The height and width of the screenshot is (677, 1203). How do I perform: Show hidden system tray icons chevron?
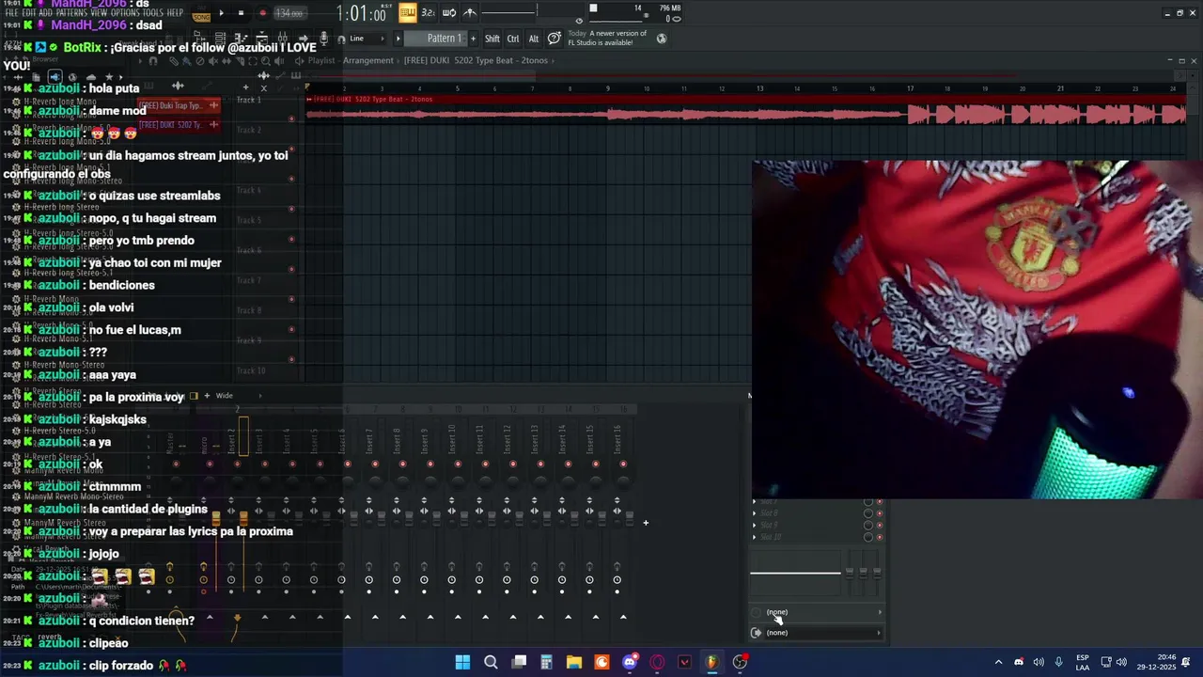pyautogui.click(x=998, y=662)
